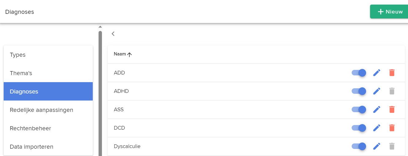Image resolution: width=408 pixels, height=156 pixels.
Task: Open the Types menu item
Action: (48, 55)
